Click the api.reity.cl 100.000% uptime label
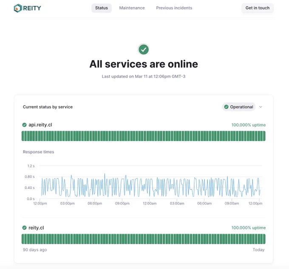 (x=249, y=125)
